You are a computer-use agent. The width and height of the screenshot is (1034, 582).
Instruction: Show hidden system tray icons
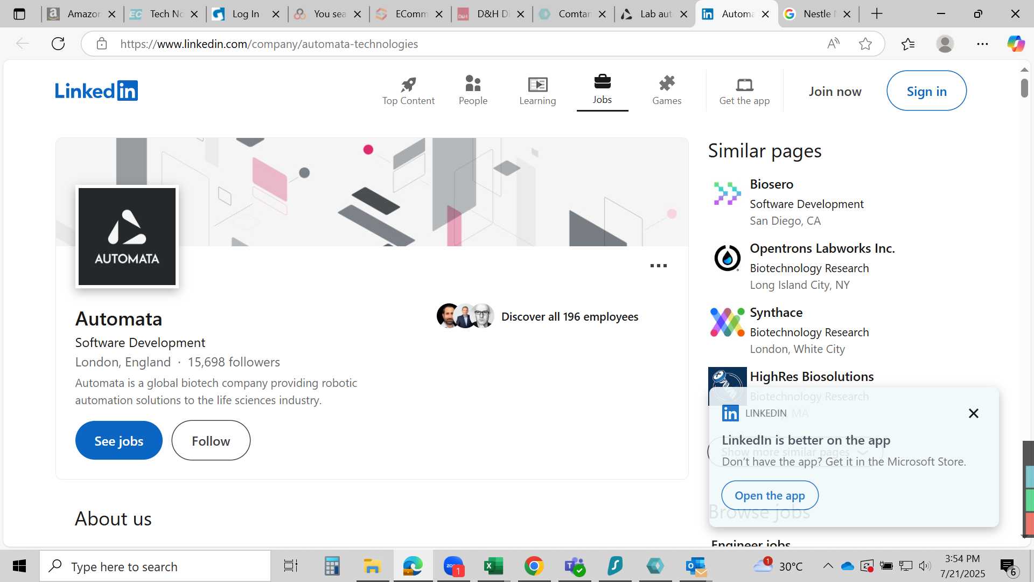828,566
